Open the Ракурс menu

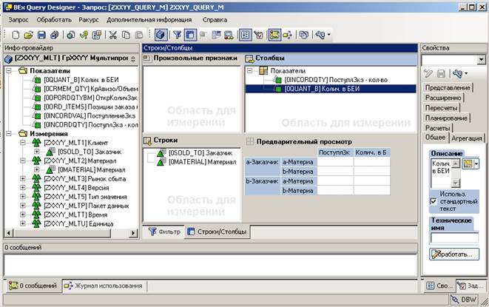point(89,20)
